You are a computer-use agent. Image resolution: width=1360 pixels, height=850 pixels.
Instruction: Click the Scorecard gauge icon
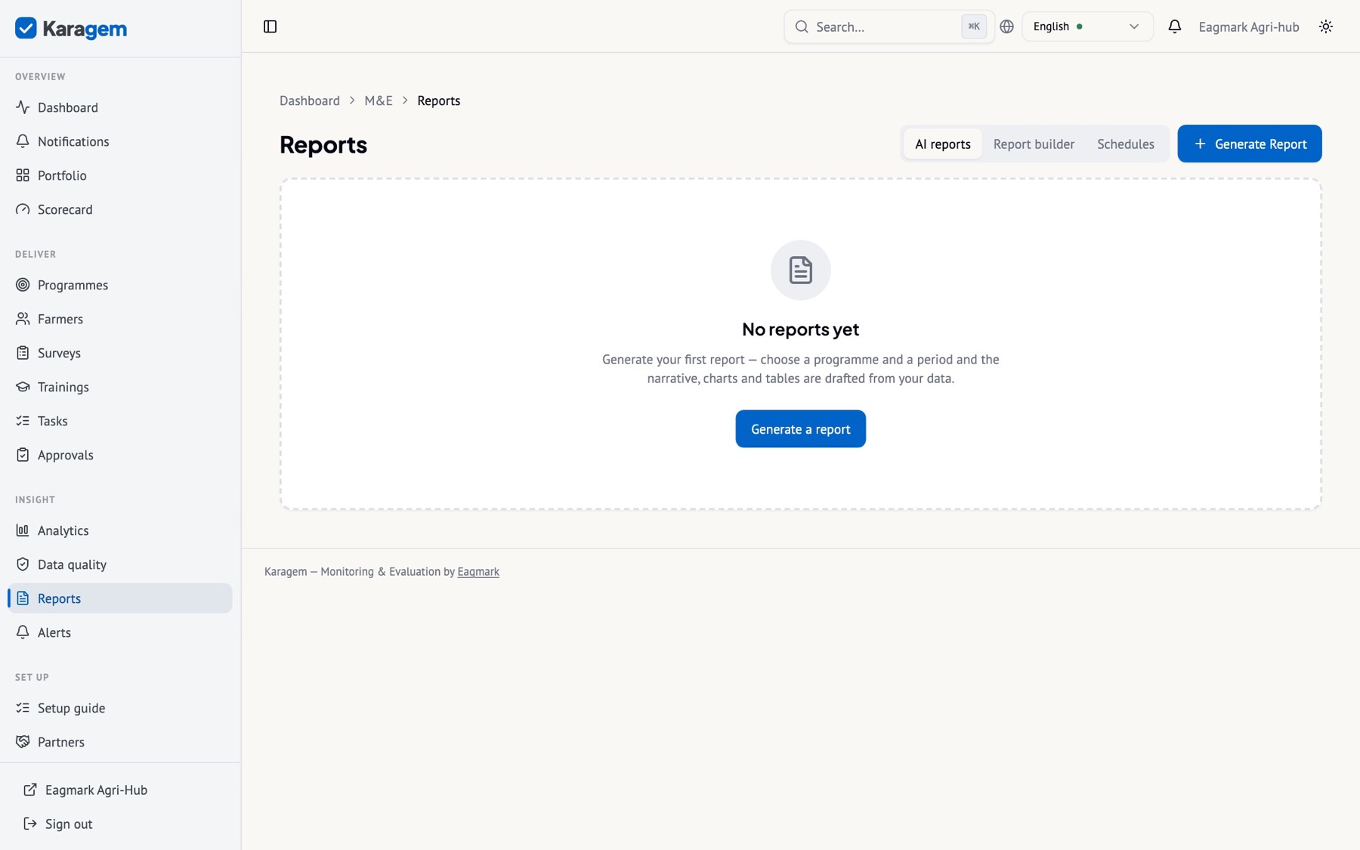point(23,209)
